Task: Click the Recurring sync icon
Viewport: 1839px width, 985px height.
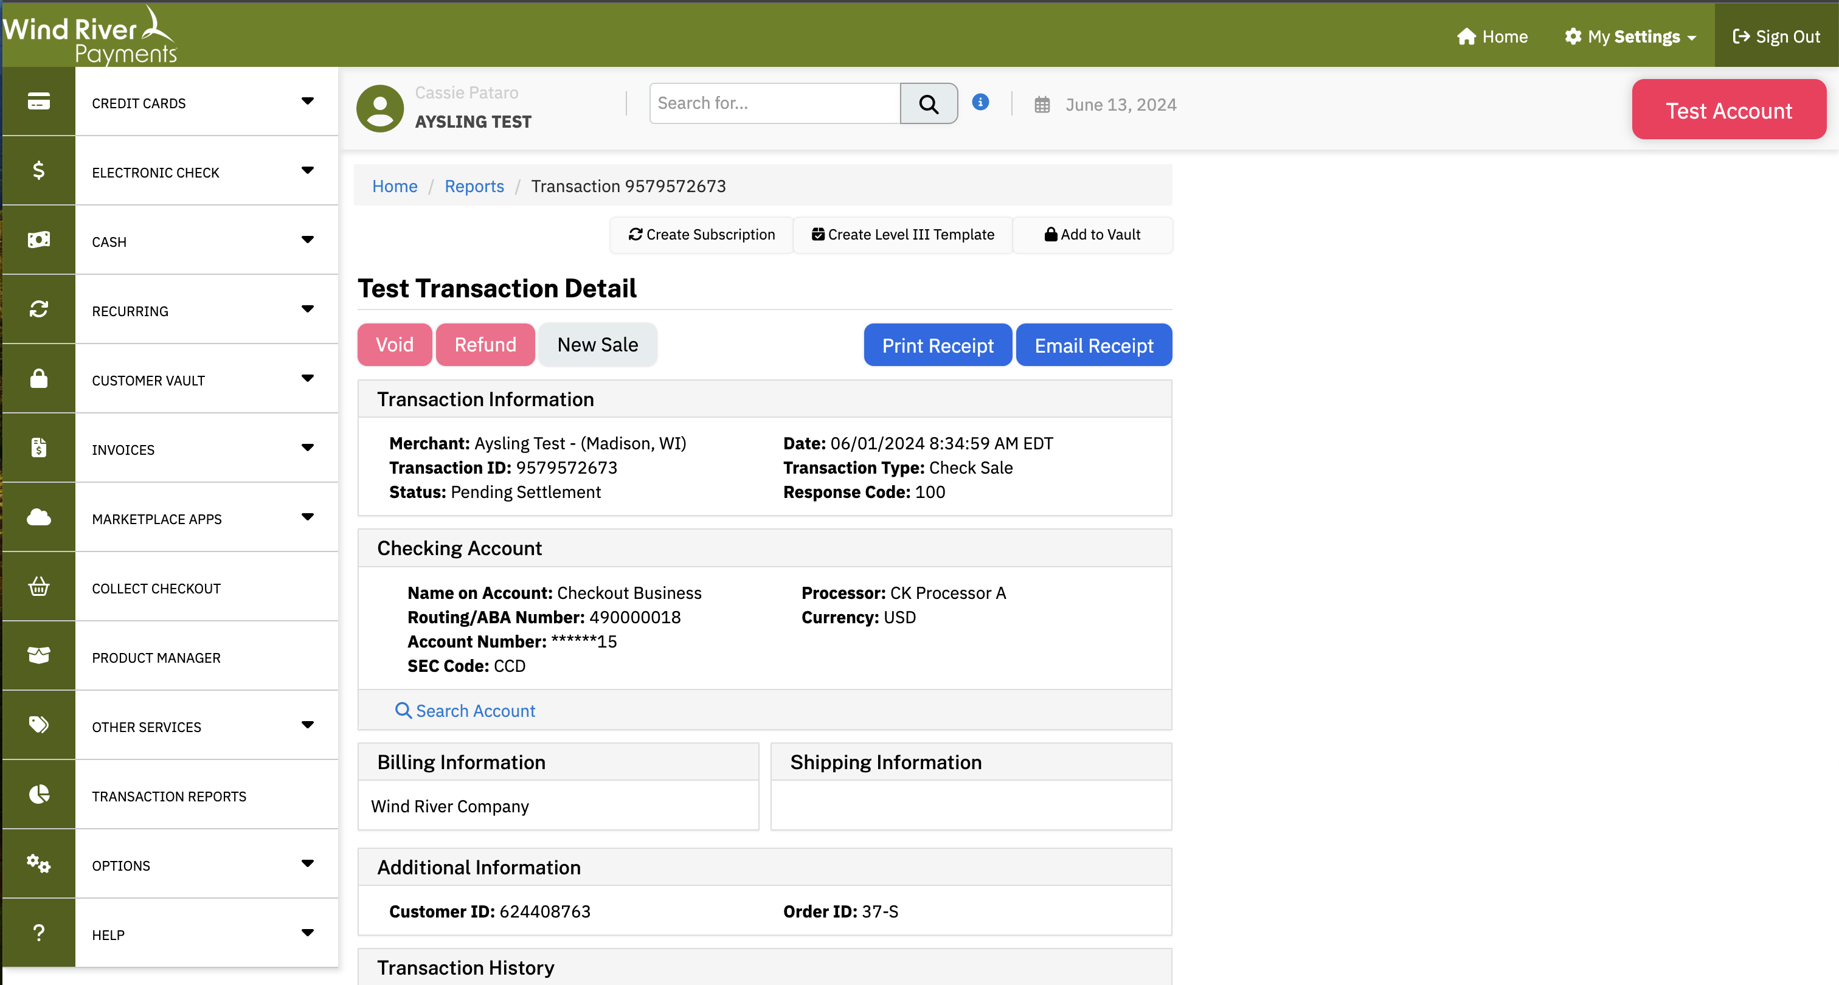Action: coord(38,309)
